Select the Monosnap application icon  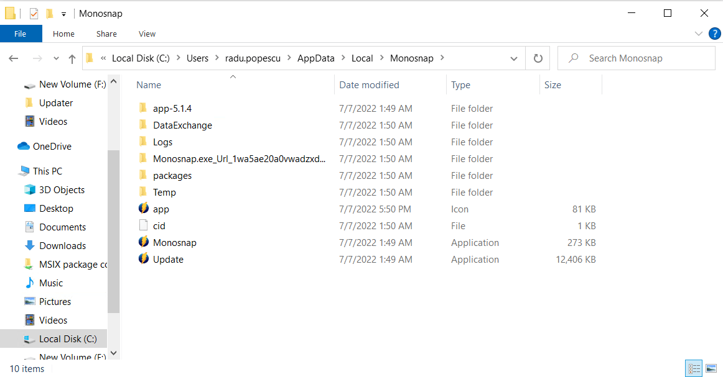143,242
